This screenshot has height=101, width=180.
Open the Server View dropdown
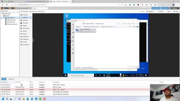coord(10,11)
